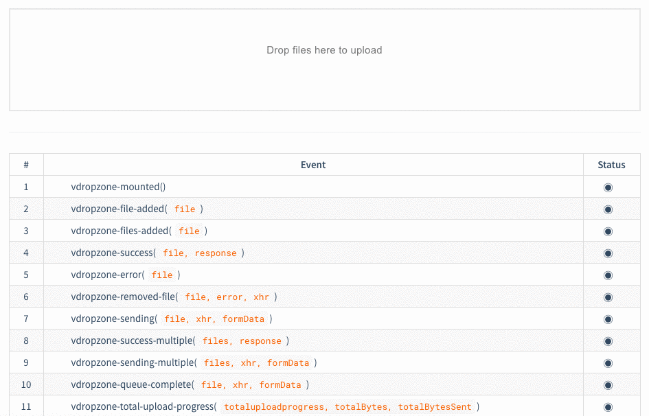This screenshot has height=416, width=649.
Task: Click the 'file, error, xhr' code snippet
Action: pos(227,297)
